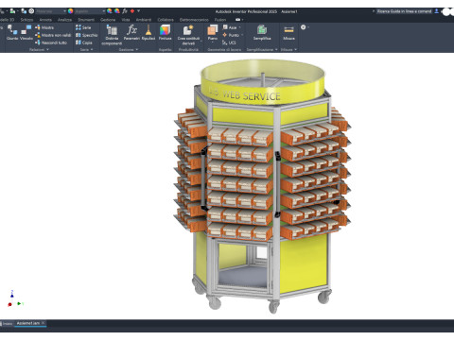Open the Materiale material dropdown
Viewport: 454px width, 340px height.
tap(51, 11)
